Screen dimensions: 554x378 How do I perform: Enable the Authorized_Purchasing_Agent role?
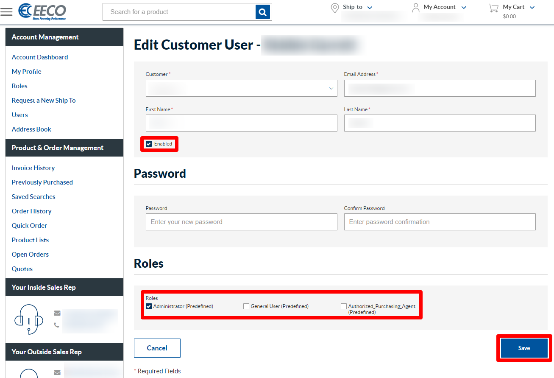click(x=344, y=306)
